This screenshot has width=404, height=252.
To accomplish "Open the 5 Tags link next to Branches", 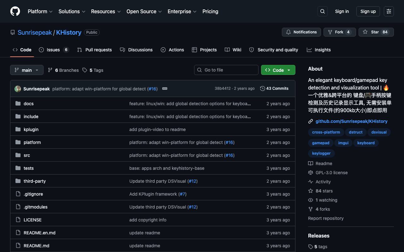I will pyautogui.click(x=93, y=70).
